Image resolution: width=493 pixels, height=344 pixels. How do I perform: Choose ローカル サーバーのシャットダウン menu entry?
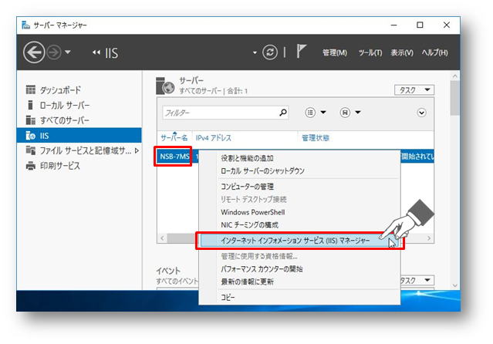coord(262,170)
